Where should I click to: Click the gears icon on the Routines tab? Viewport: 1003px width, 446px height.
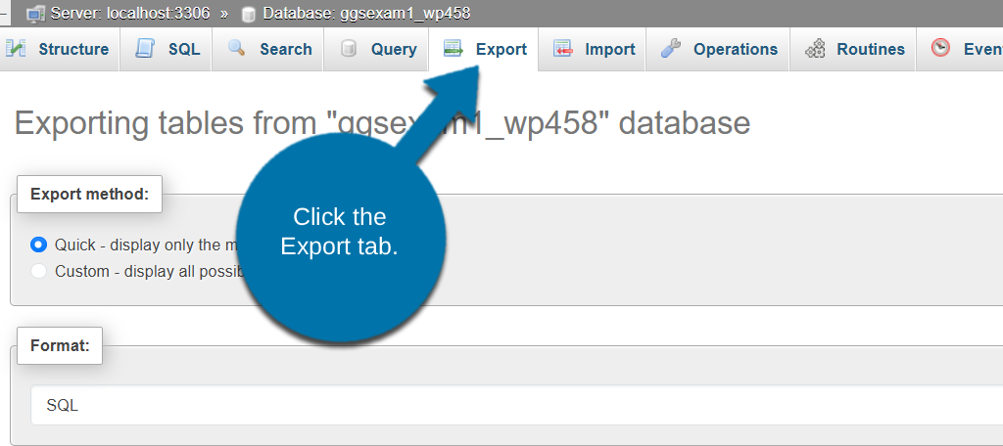click(x=815, y=49)
